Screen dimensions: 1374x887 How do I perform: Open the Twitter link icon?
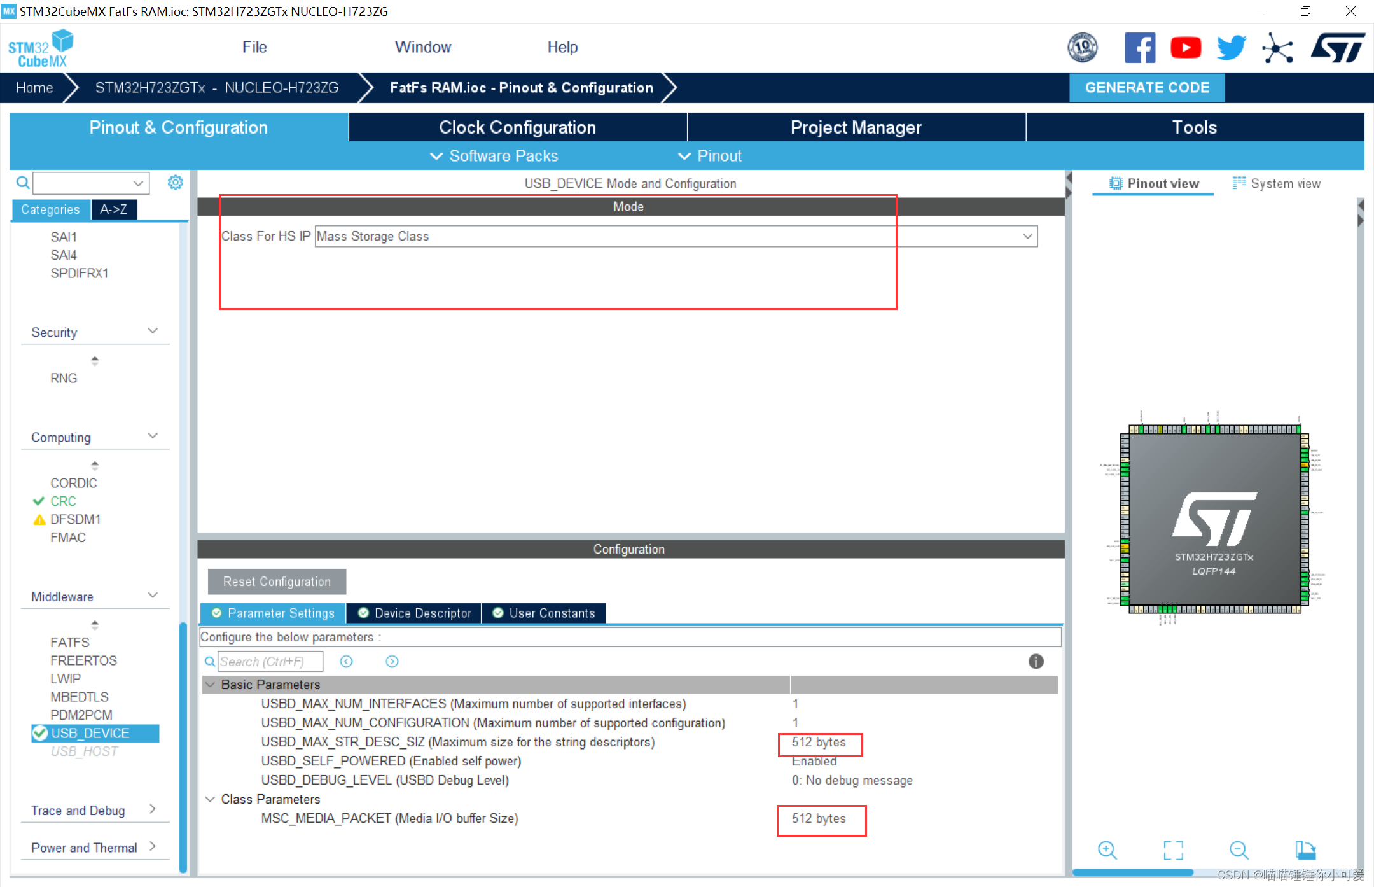[1232, 48]
